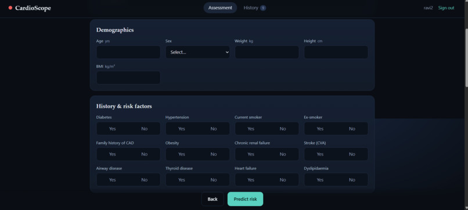Select Yes for Chronic renal failure
The image size is (468, 210).
click(x=251, y=154)
